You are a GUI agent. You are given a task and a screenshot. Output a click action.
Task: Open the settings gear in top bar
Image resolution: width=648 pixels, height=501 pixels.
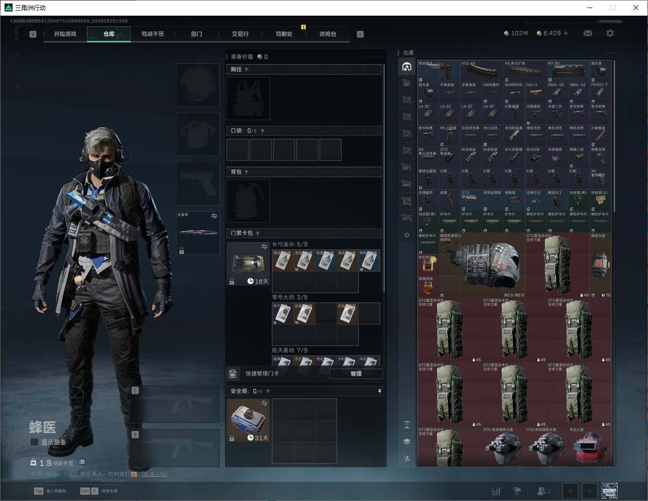610,33
